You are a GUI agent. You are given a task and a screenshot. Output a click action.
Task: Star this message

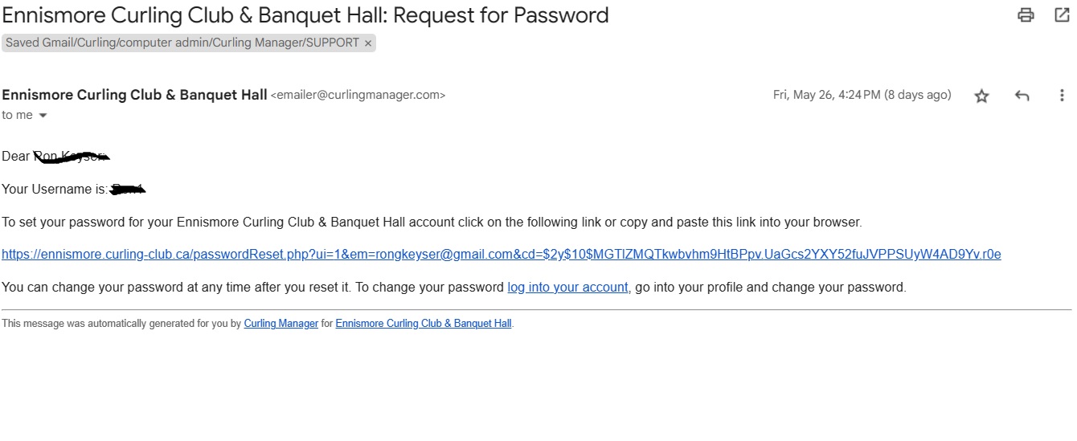981,96
